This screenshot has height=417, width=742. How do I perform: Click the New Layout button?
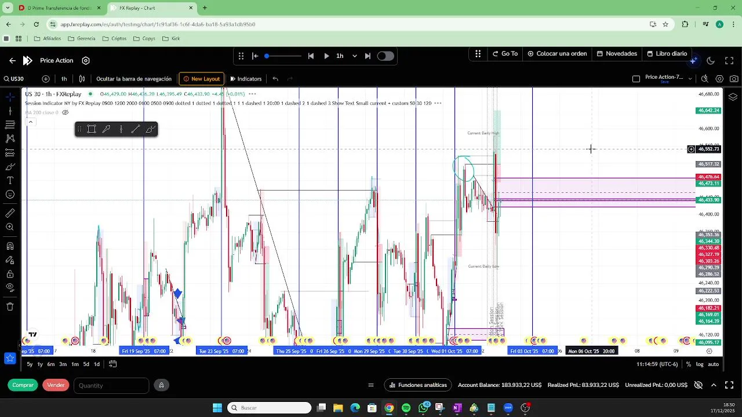[201, 79]
